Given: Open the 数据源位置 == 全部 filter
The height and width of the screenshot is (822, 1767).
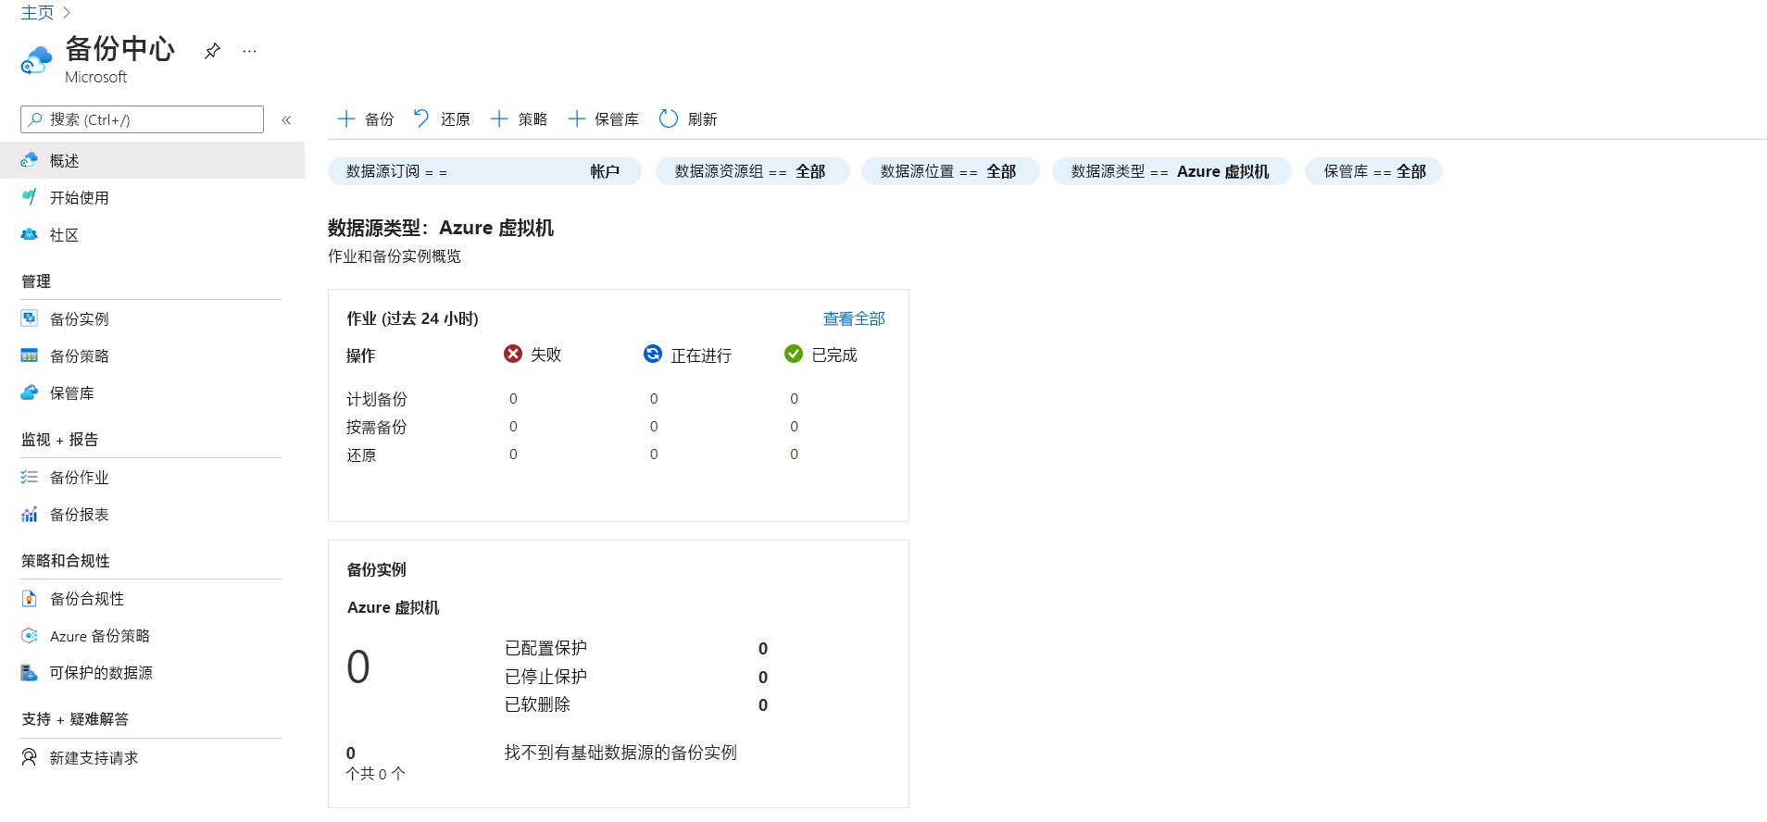Looking at the screenshot, I should pos(950,171).
